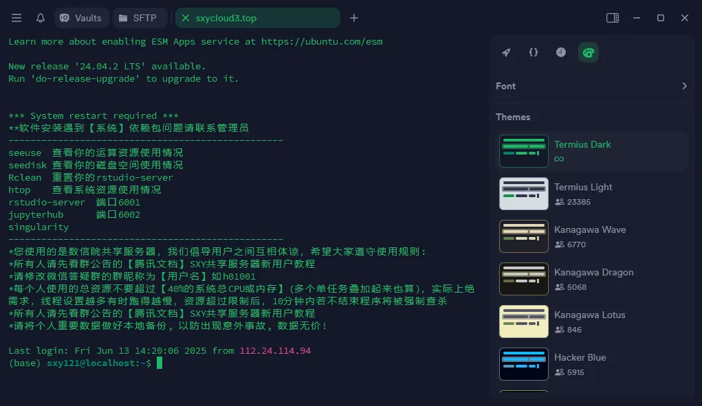Image resolution: width=702 pixels, height=406 pixels.
Task: Open the Vaults tab
Action: 81,18
